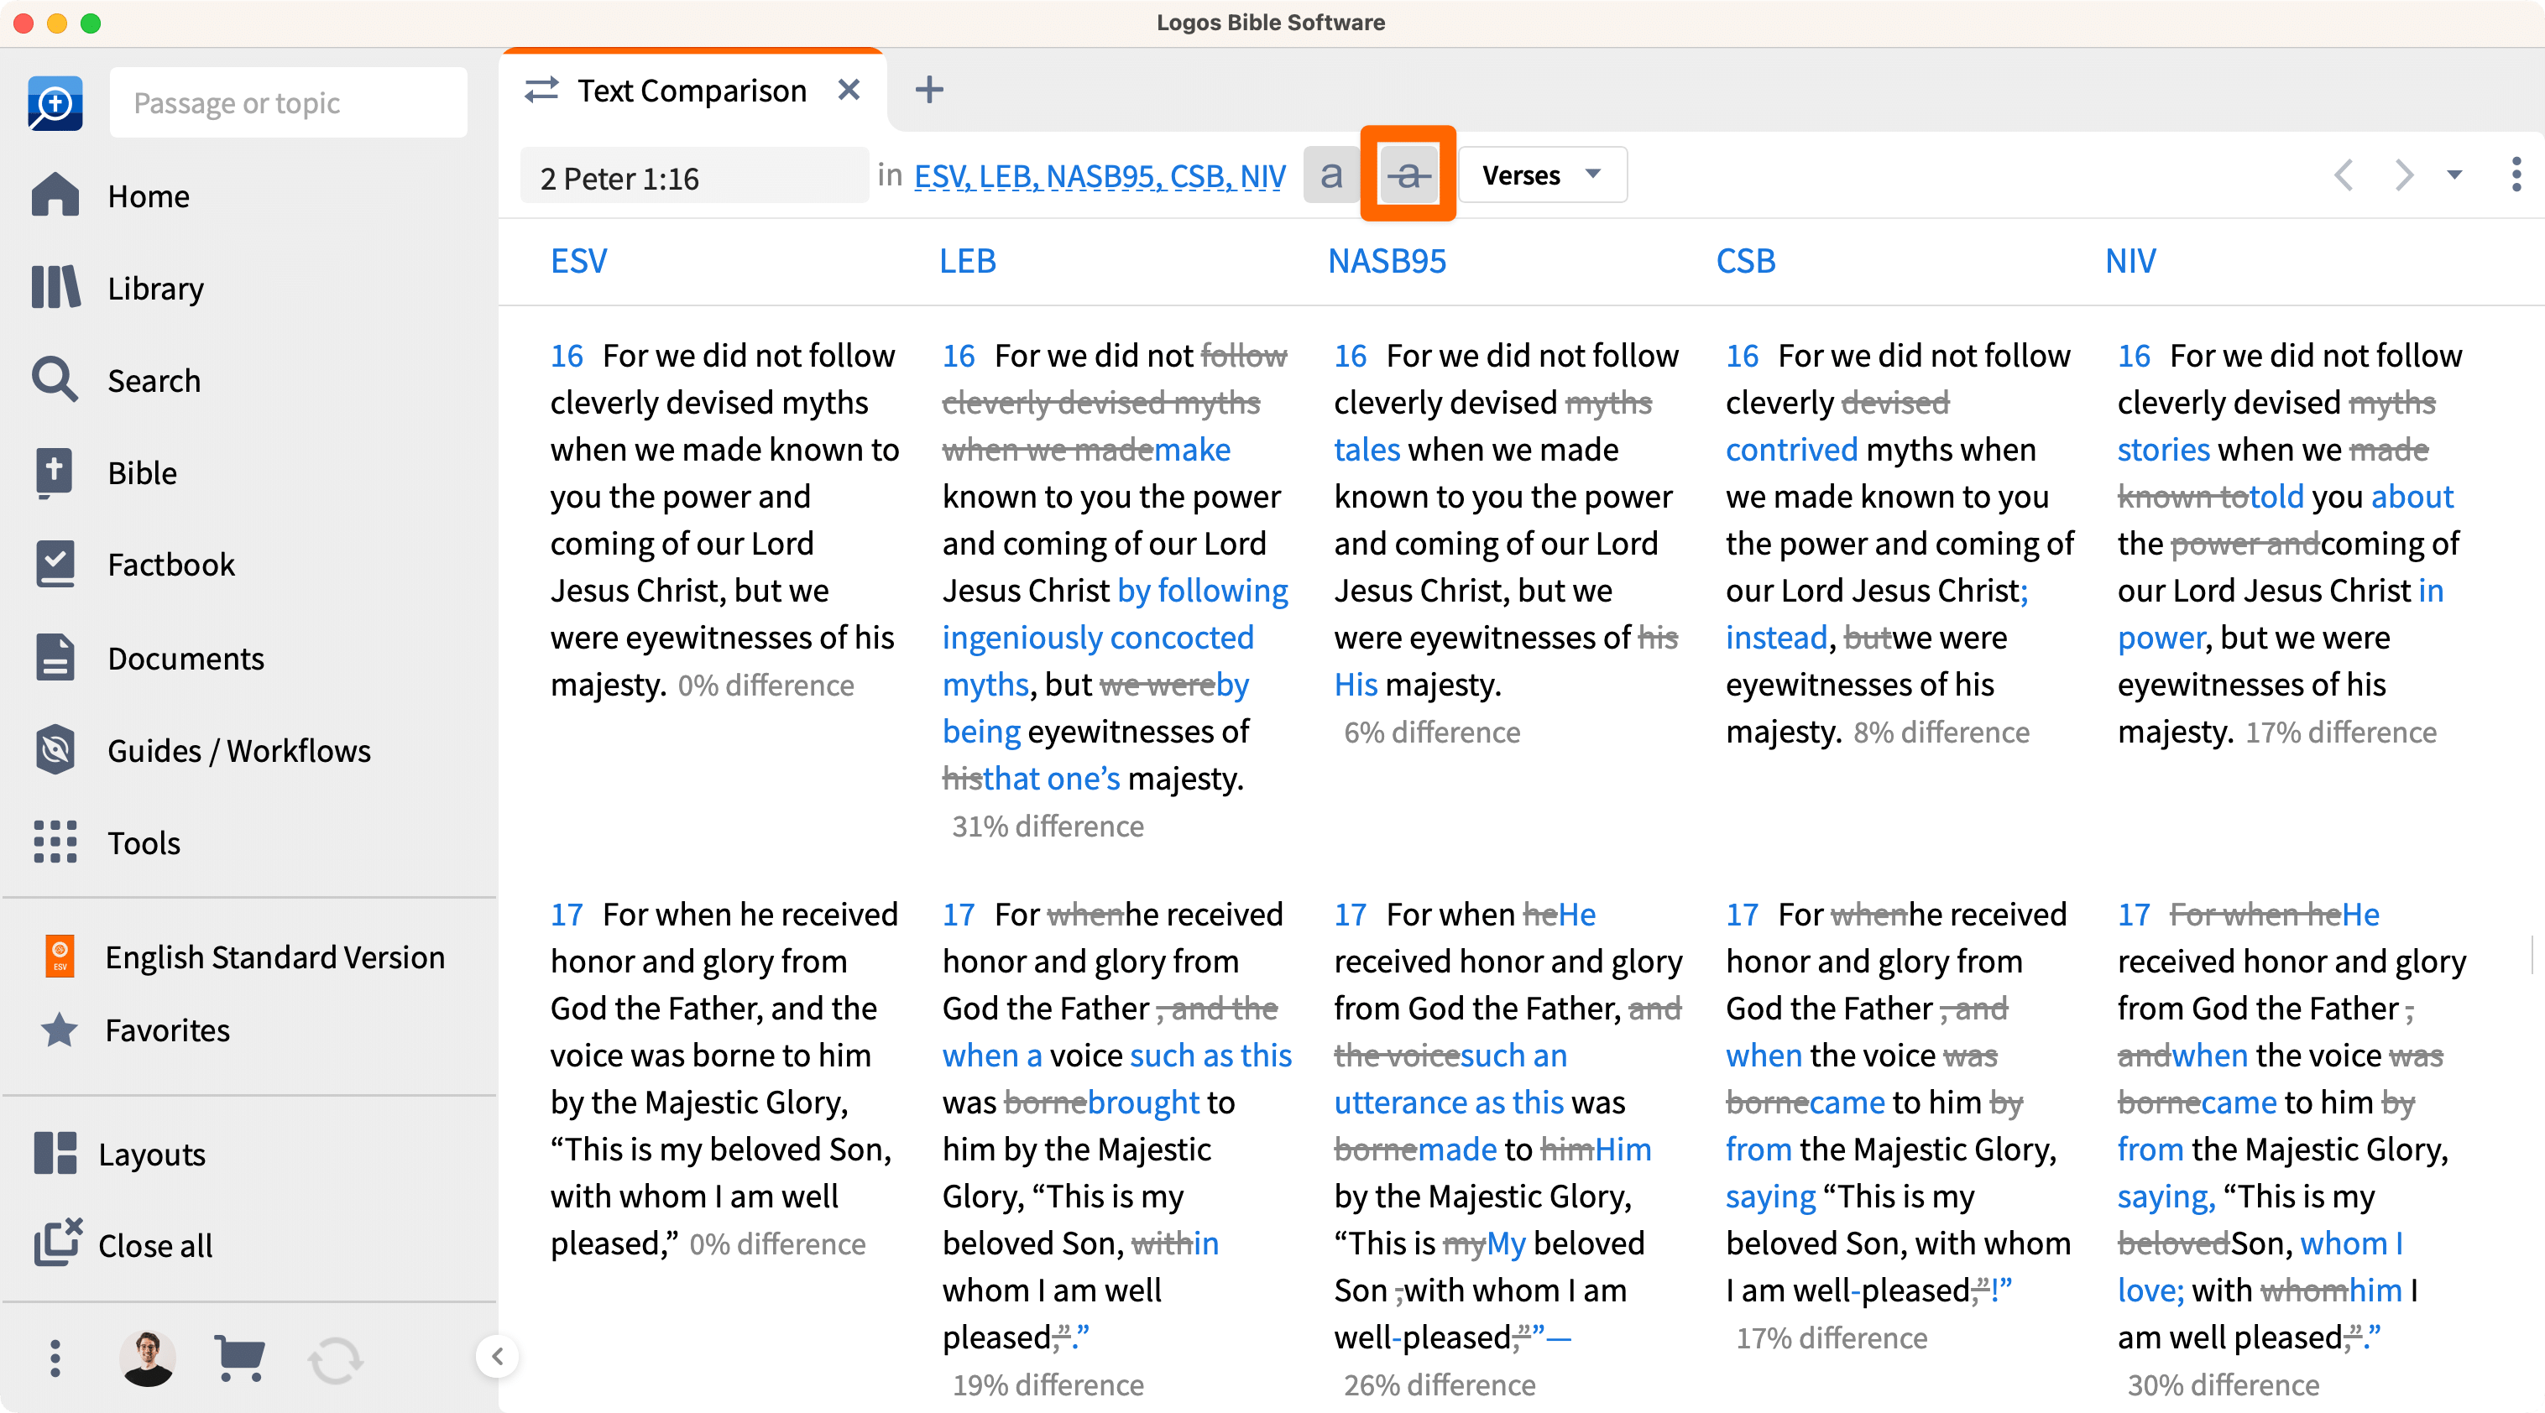Viewport: 2545px width, 1413px height.
Task: Close the Text Comparison tab
Action: 849,90
